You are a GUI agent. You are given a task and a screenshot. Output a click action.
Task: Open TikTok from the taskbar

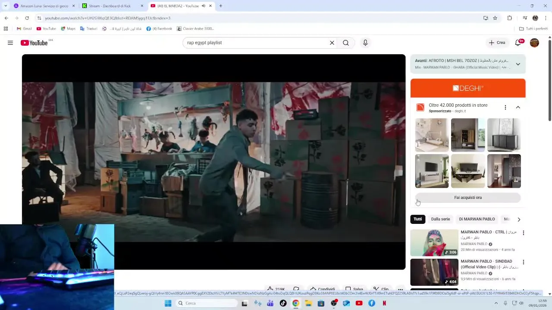[x=283, y=303]
